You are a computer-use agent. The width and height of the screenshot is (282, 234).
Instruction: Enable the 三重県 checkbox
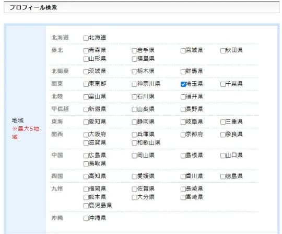223,122
